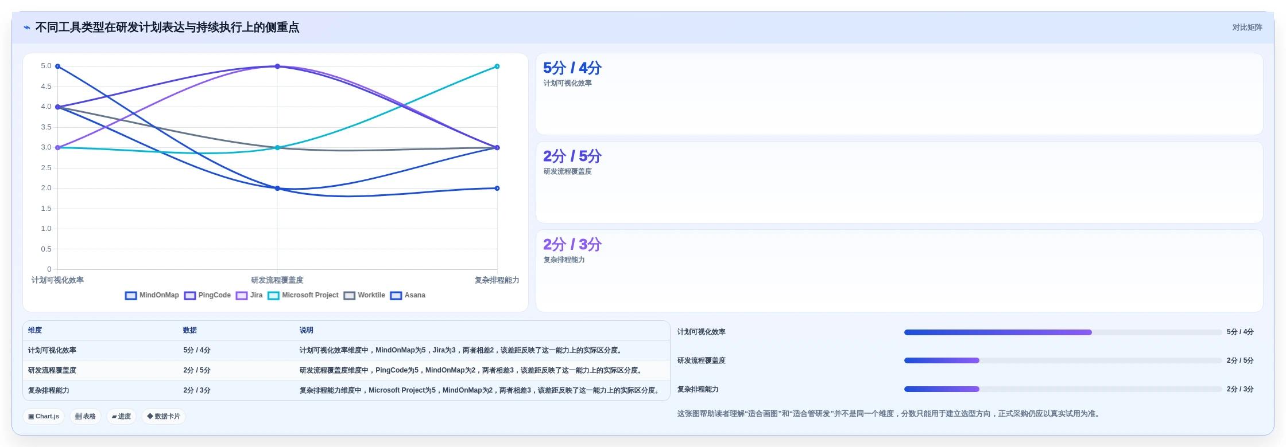Viewport: 1286px width, 447px height.
Task: Click the 维度 table column header
Action: tap(35, 330)
